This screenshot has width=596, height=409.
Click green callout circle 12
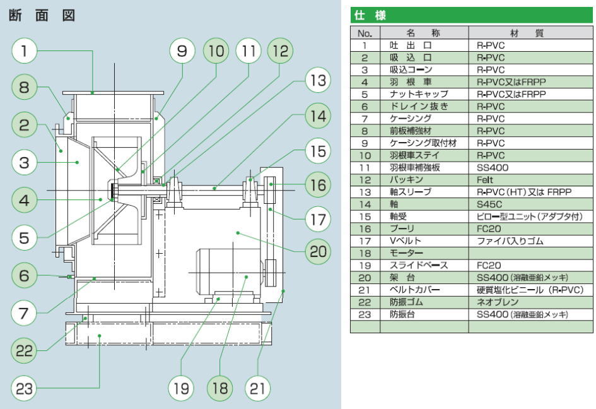[281, 50]
